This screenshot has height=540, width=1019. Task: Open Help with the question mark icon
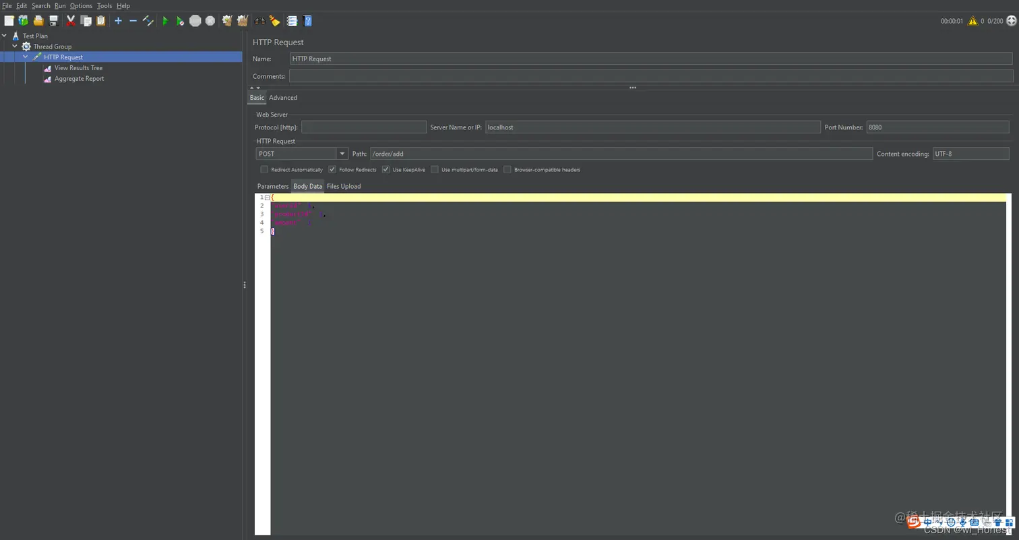[x=308, y=21]
